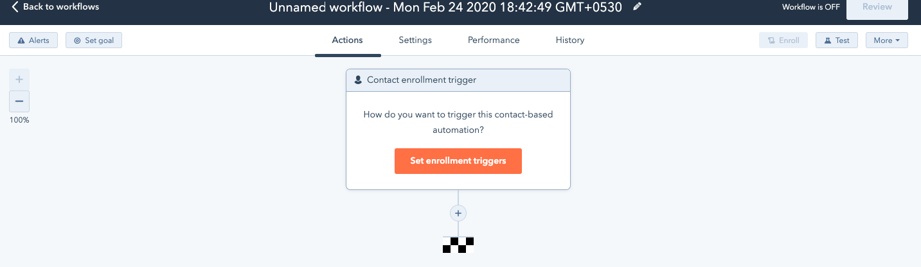Screen dimensions: 921x267
Task: Switch to the Performance tab
Action: pyautogui.click(x=494, y=40)
